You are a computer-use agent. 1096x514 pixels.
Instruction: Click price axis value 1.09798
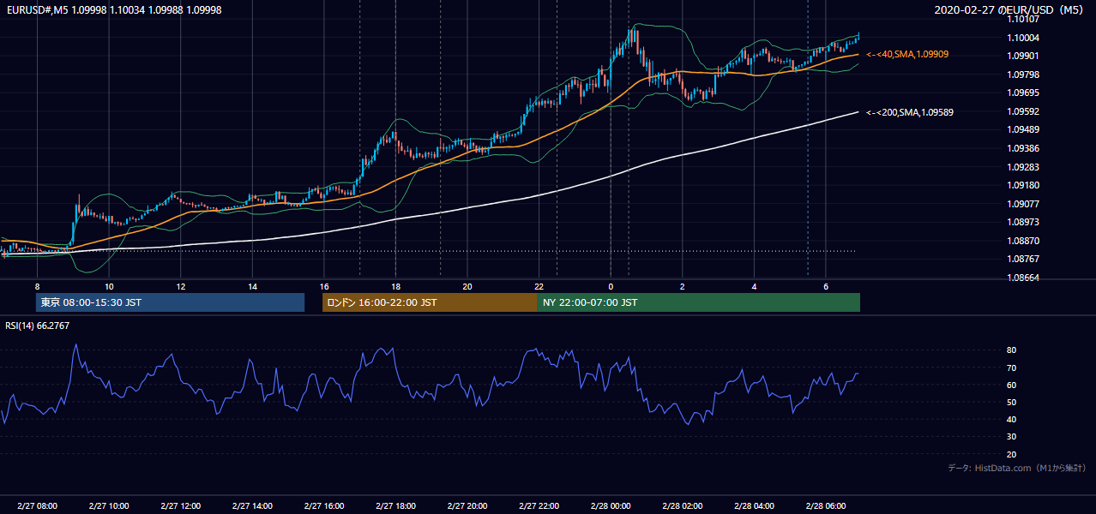pyautogui.click(x=1024, y=75)
